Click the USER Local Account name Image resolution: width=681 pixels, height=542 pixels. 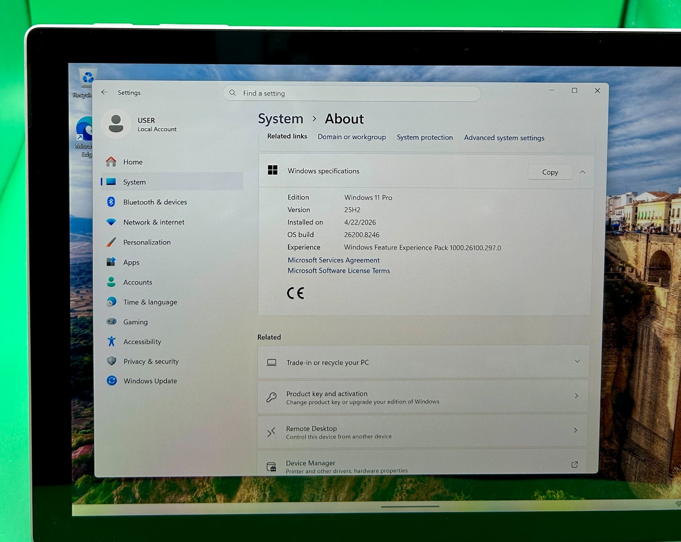(157, 124)
